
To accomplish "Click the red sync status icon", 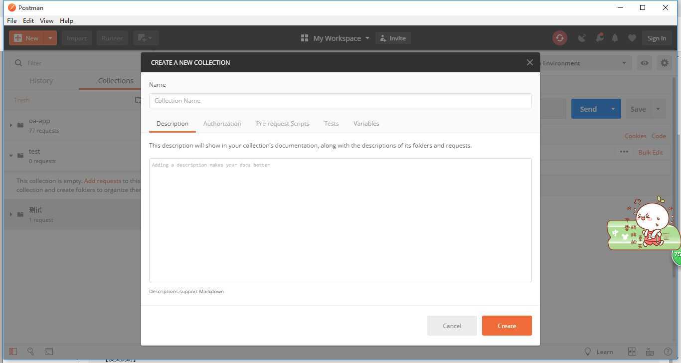I will pyautogui.click(x=560, y=38).
